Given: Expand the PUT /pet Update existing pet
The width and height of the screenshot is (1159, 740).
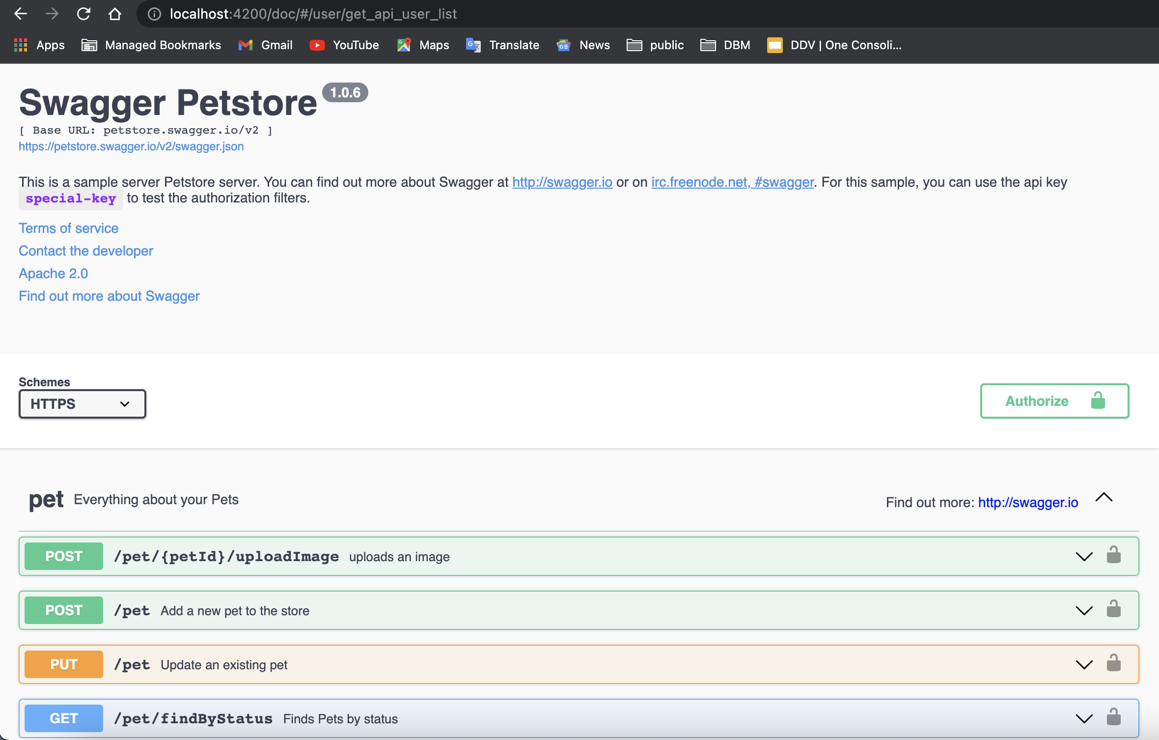Looking at the screenshot, I should [x=1084, y=665].
